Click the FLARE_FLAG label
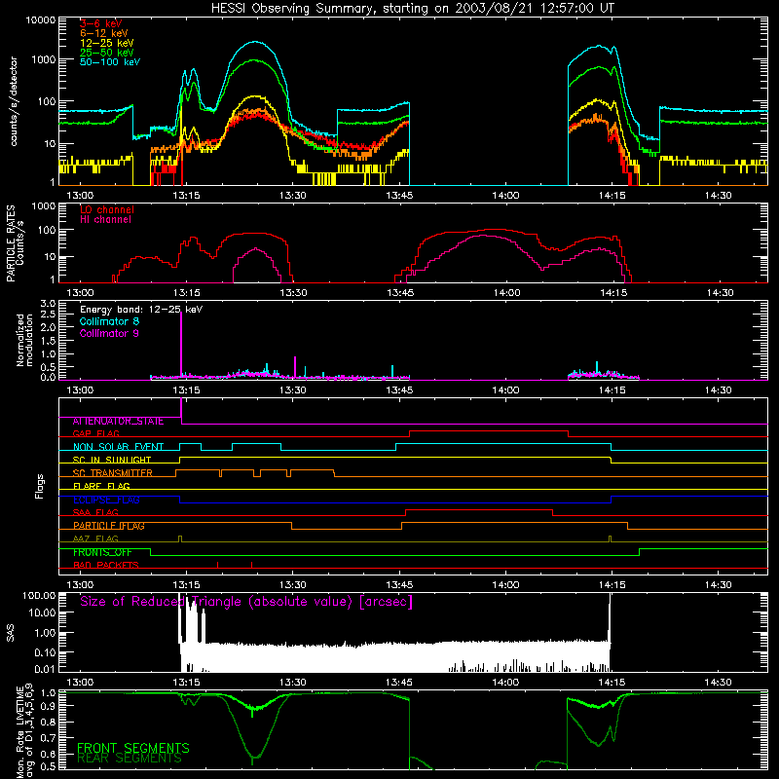The image size is (779, 779). [x=101, y=486]
